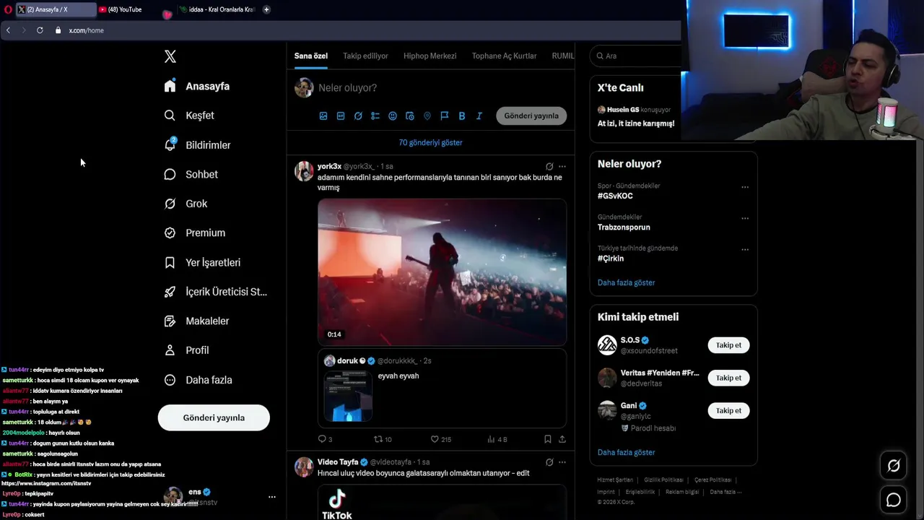Reload page using browser refresh icon
Image resolution: width=924 pixels, height=520 pixels.
pos(40,30)
